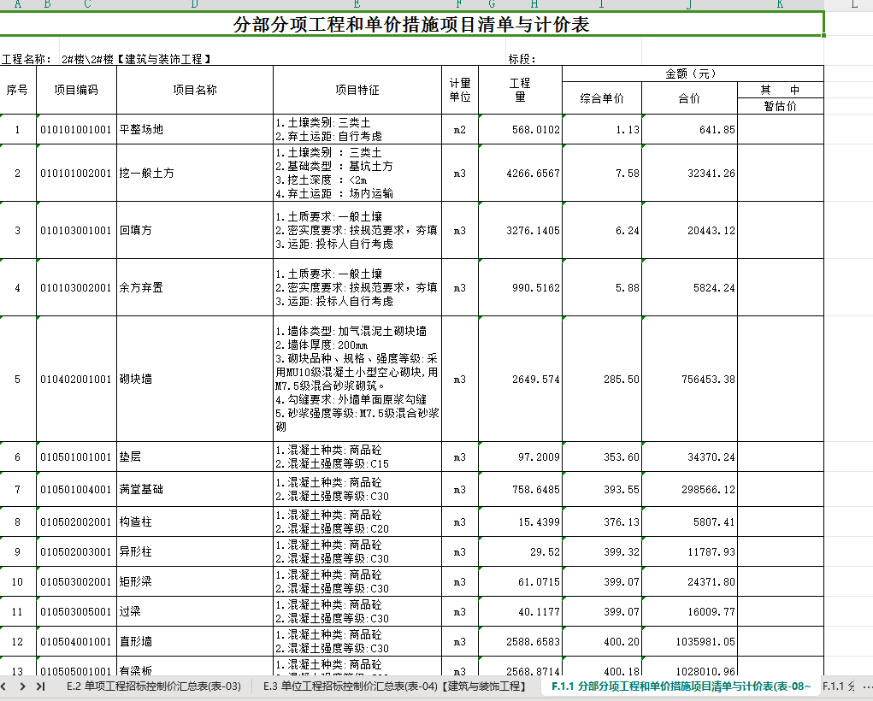Click the title 分部分项工程和单价措施项目清单与计价表
873x701 pixels.
pos(411,25)
